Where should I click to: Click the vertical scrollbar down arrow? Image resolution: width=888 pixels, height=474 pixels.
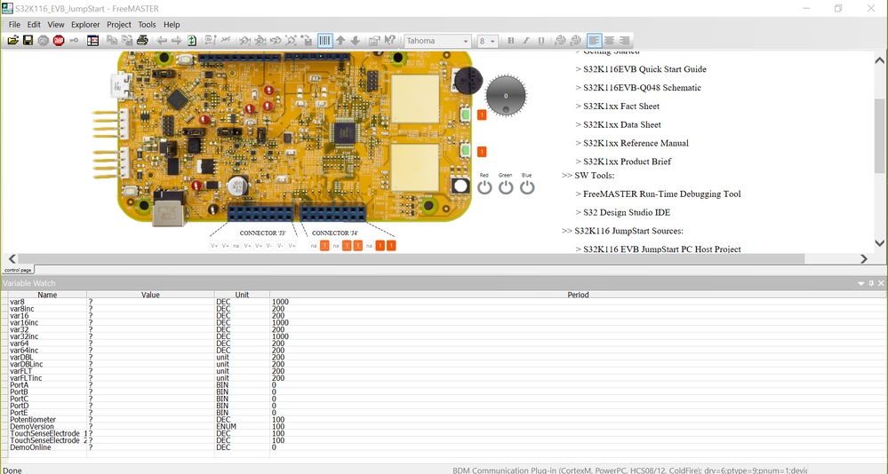879,243
